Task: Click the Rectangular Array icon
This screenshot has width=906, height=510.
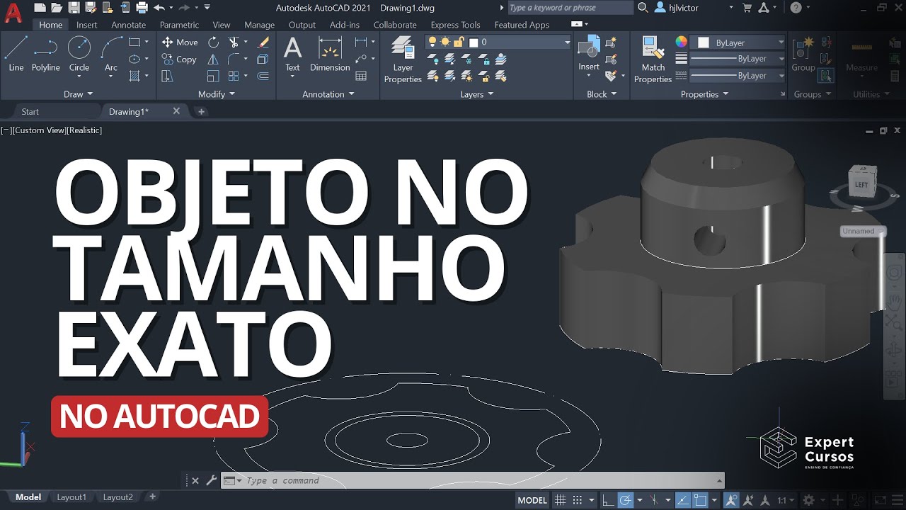Action: point(234,76)
